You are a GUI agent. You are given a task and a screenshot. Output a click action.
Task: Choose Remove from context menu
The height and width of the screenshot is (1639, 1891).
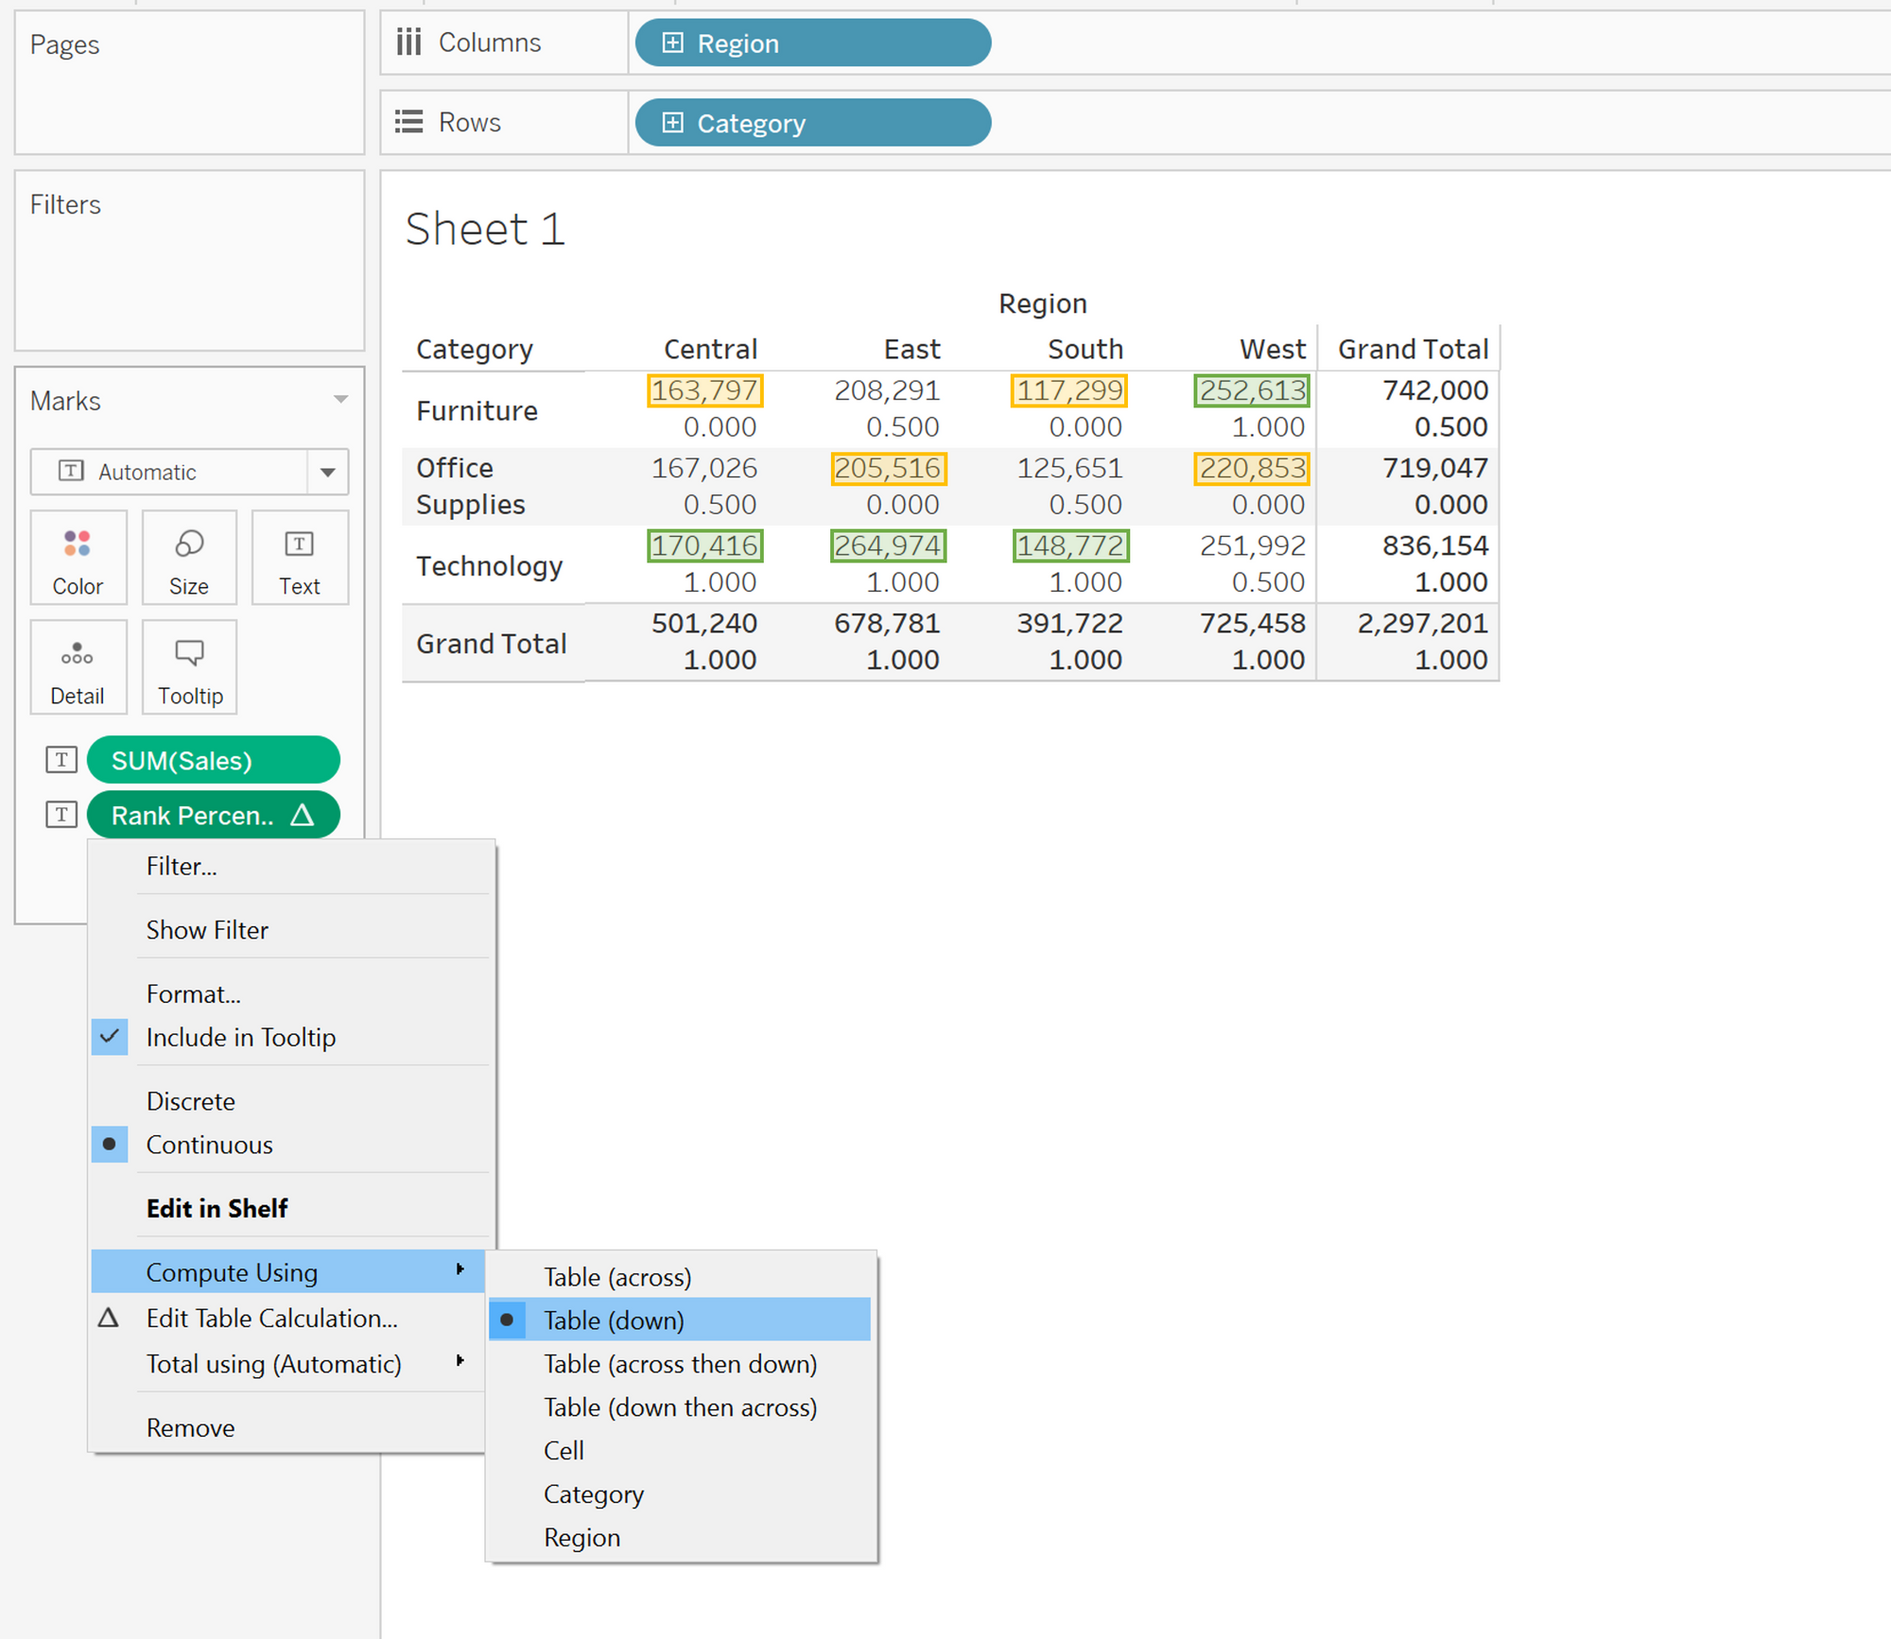(x=190, y=1427)
